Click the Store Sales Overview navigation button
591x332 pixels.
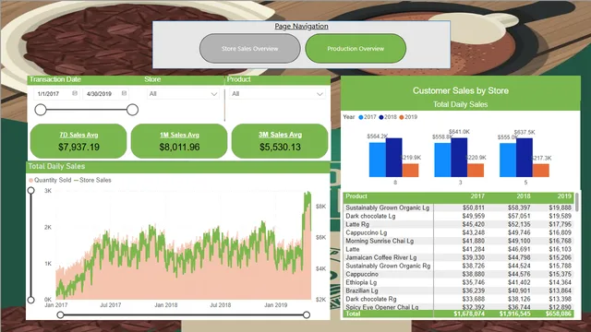coord(250,49)
